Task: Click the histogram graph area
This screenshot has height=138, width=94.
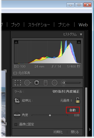Action: coord(48,52)
